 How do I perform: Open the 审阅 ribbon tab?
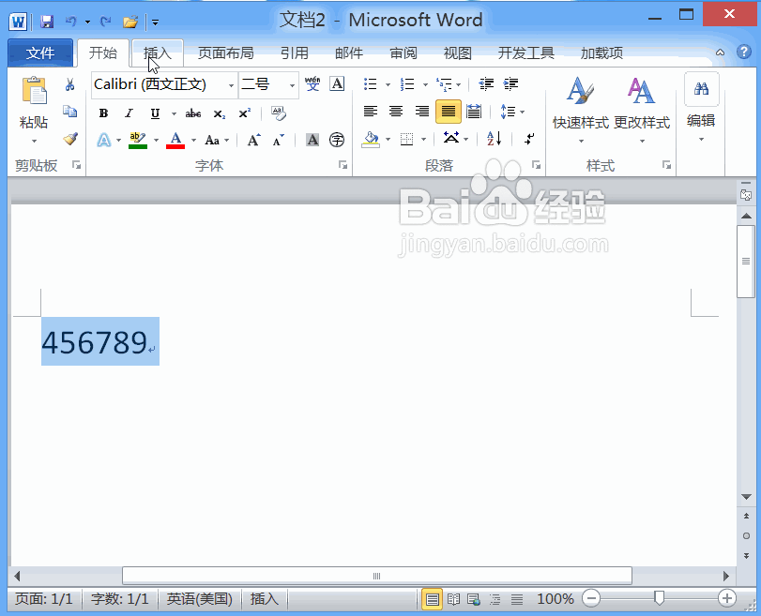point(403,53)
